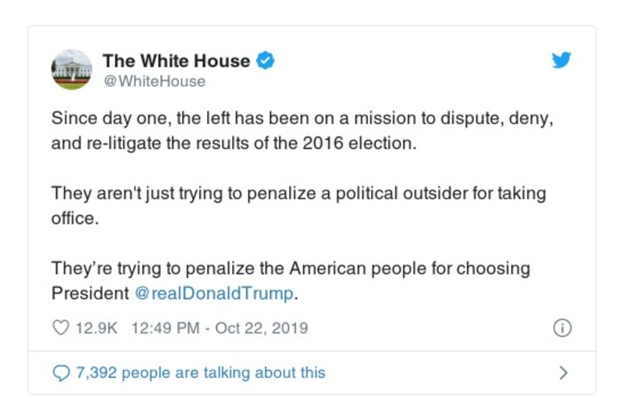Open the @realDonaldTrump mention
Viewport: 624px width, 420px height.
point(215,294)
